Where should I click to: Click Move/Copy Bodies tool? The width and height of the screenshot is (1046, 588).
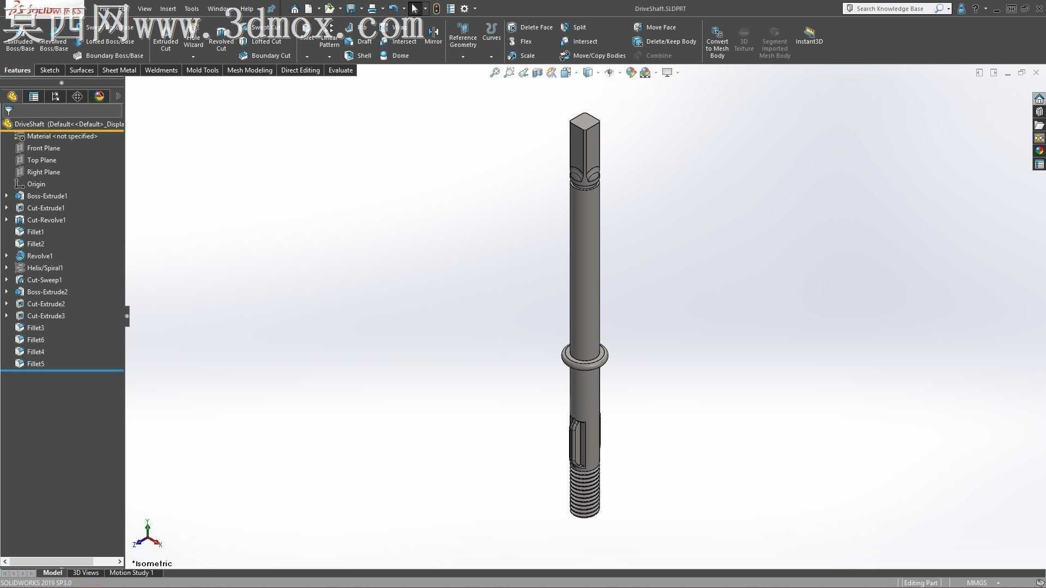click(x=592, y=56)
